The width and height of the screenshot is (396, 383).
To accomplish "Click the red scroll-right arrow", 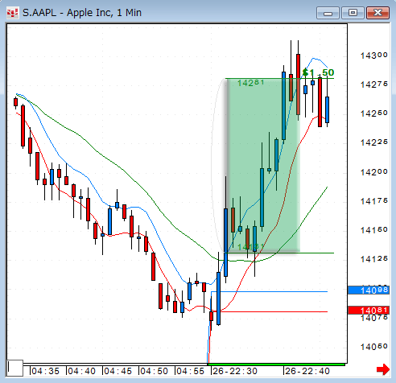I will click(383, 370).
